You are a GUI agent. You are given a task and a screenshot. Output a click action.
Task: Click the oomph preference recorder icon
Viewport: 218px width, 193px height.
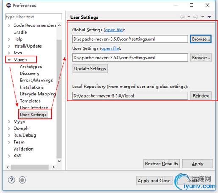(x=22, y=180)
